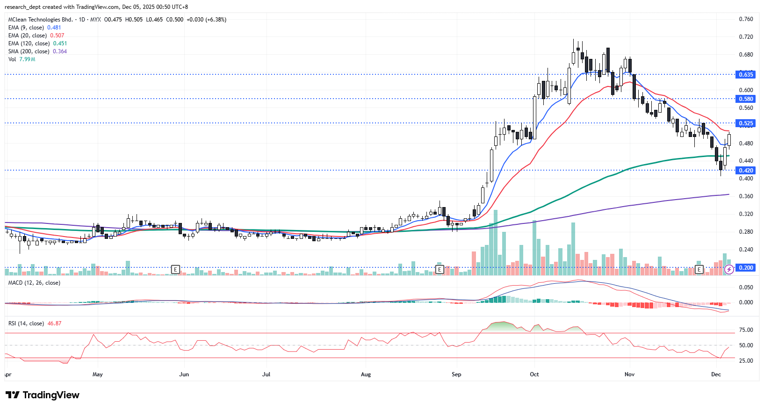Click the TradingView logo
This screenshot has width=764, height=409.
click(43, 395)
